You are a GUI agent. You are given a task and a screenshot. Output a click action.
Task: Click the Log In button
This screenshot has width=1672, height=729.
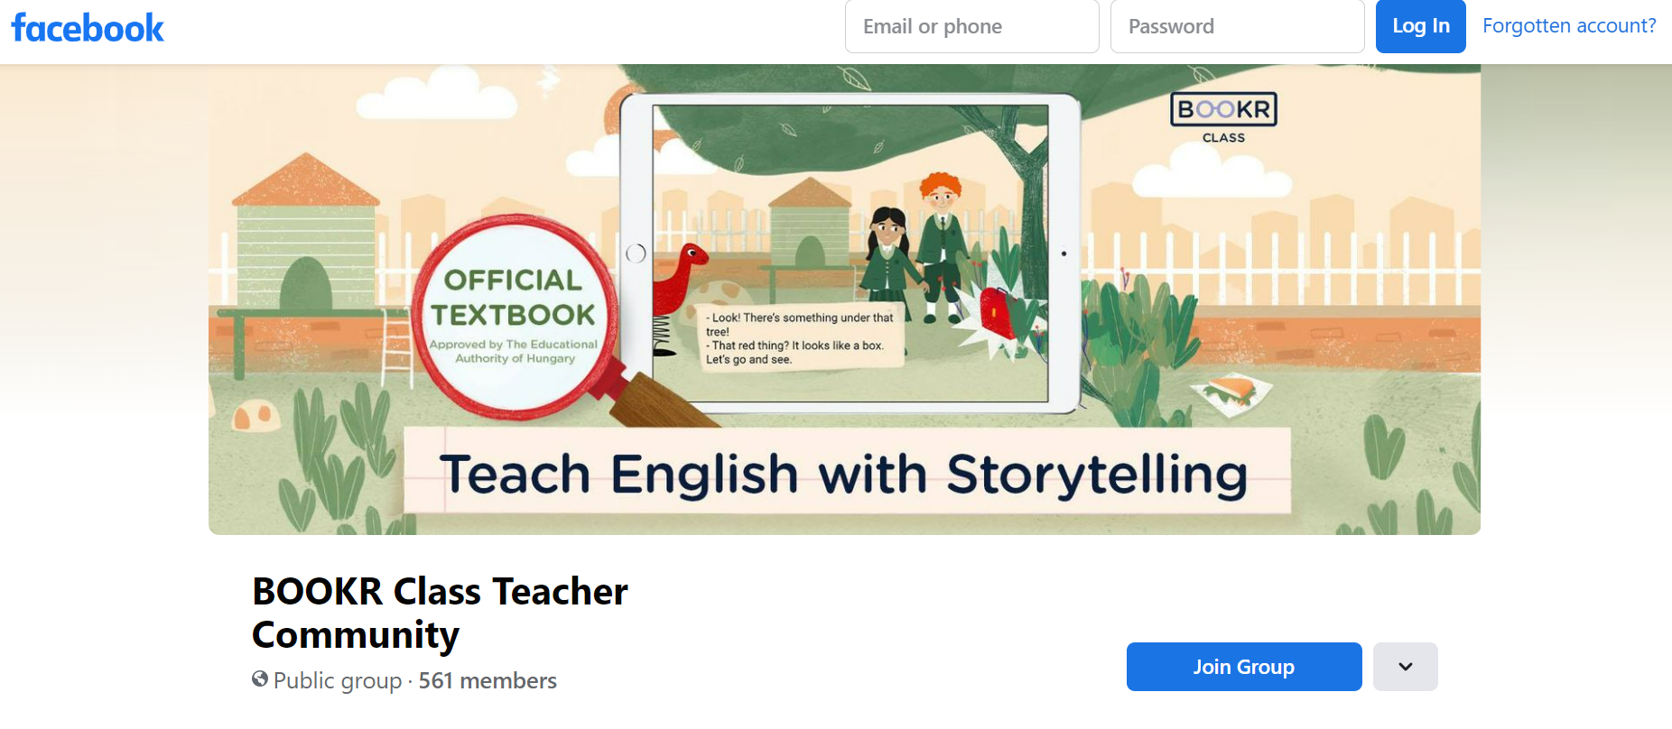[x=1420, y=26]
